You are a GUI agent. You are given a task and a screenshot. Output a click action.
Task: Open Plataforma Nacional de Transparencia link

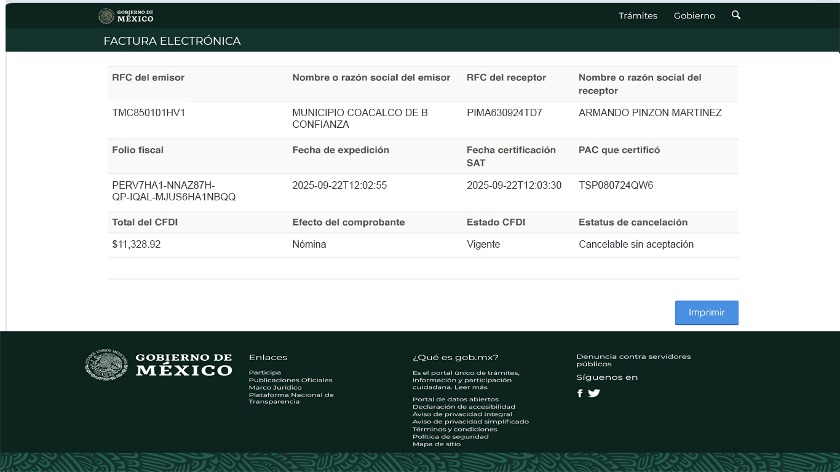291,398
